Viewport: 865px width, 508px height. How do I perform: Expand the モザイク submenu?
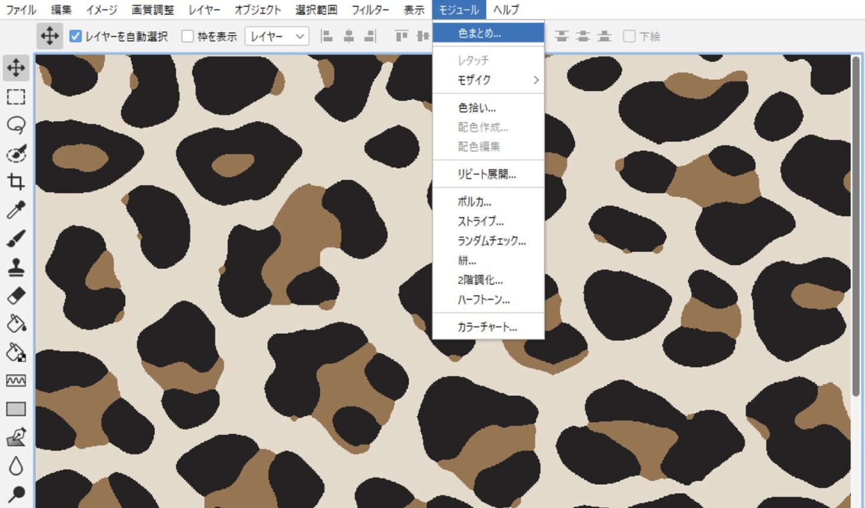tap(488, 80)
